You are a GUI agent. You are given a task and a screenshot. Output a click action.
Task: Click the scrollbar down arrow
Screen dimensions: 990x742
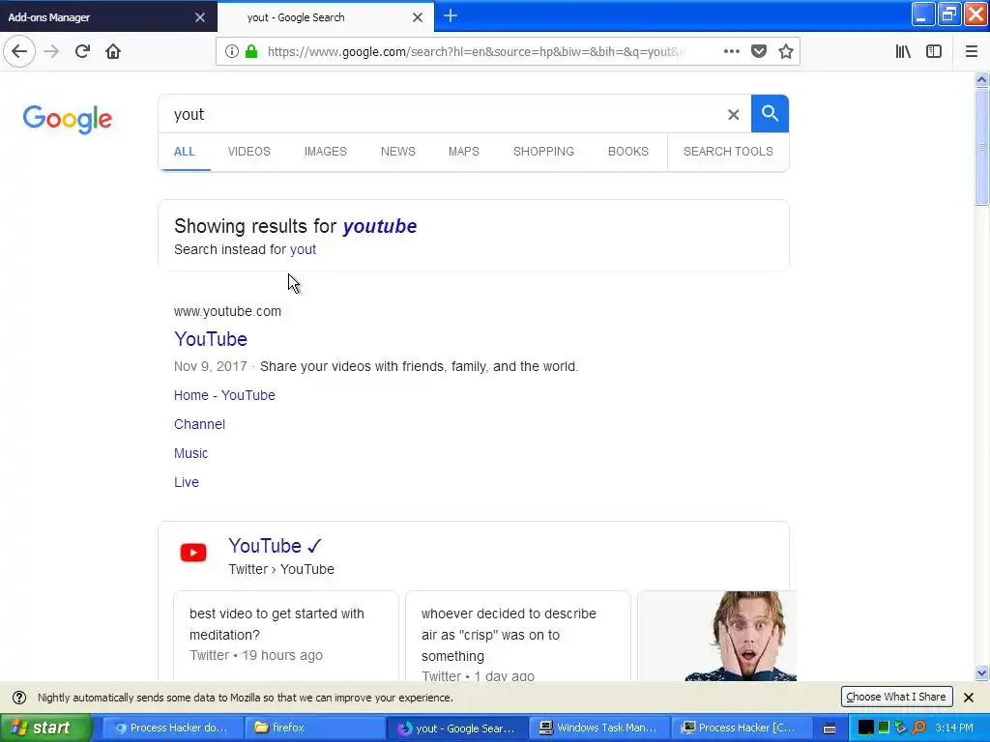[981, 673]
